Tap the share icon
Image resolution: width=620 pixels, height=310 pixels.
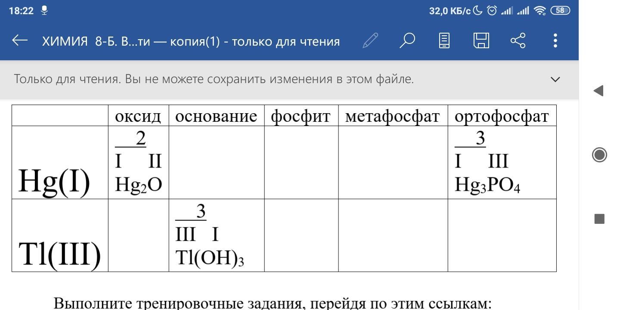coord(518,40)
